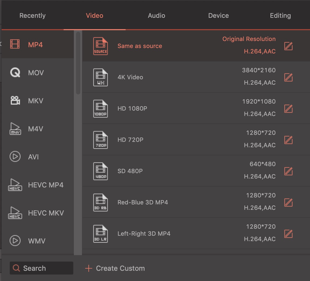Edit the SD 480P preset settings
The image size is (310, 281).
[288, 171]
